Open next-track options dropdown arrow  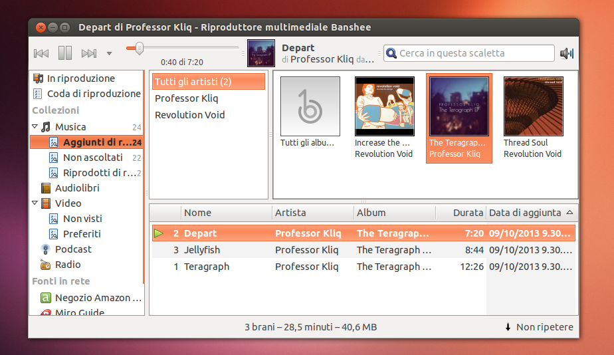point(109,54)
